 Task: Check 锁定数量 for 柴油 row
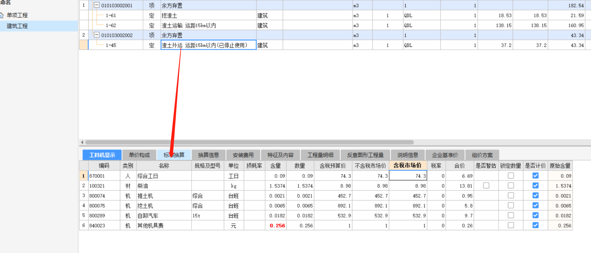[x=511, y=185]
